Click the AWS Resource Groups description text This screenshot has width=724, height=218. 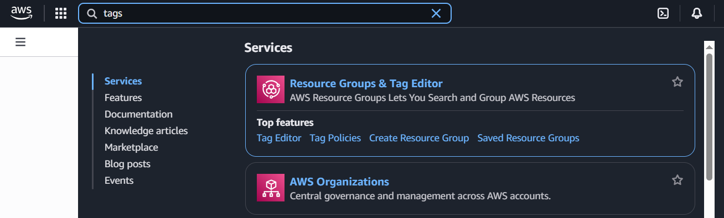point(432,98)
